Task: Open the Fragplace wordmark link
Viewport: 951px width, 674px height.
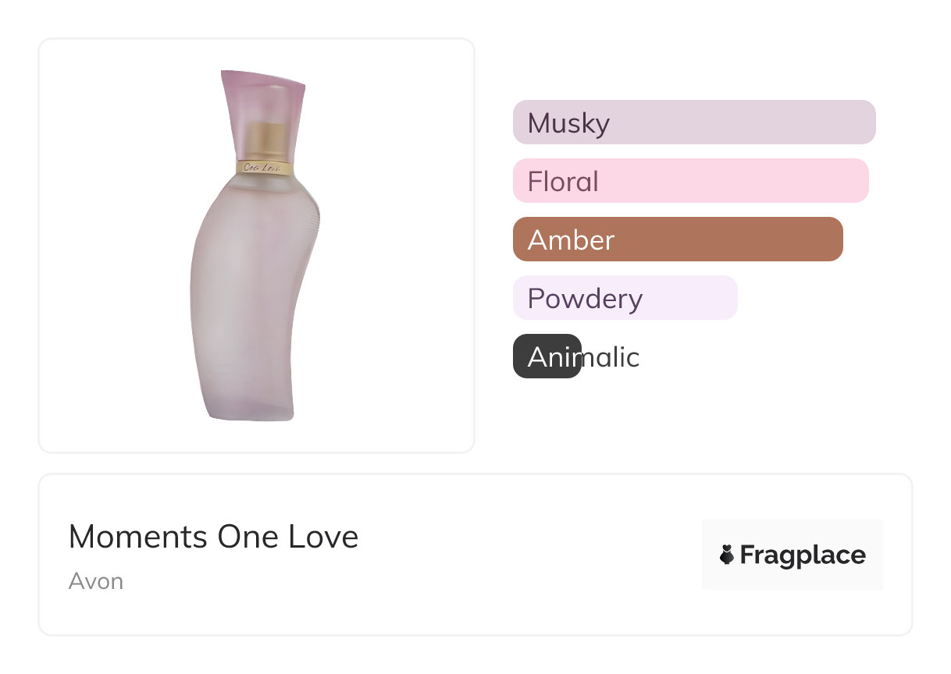Action: (802, 555)
